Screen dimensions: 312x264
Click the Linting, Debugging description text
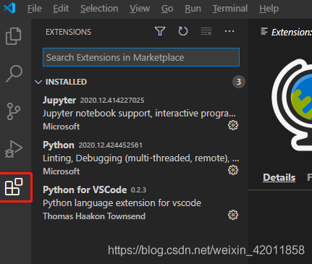point(141,158)
